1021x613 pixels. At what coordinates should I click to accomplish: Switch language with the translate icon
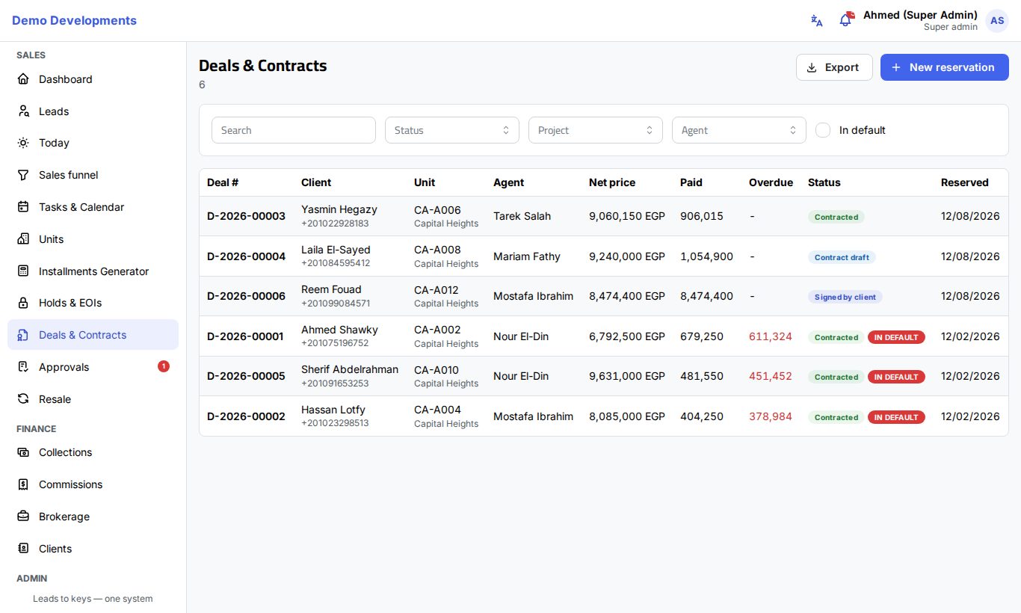[817, 21]
